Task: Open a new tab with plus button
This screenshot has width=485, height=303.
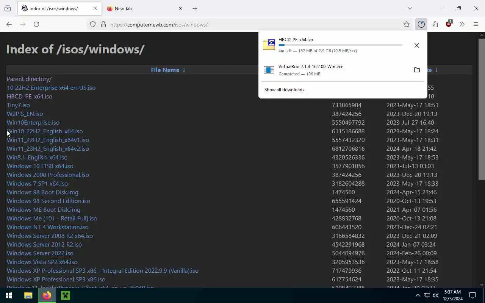Action: (195, 8)
